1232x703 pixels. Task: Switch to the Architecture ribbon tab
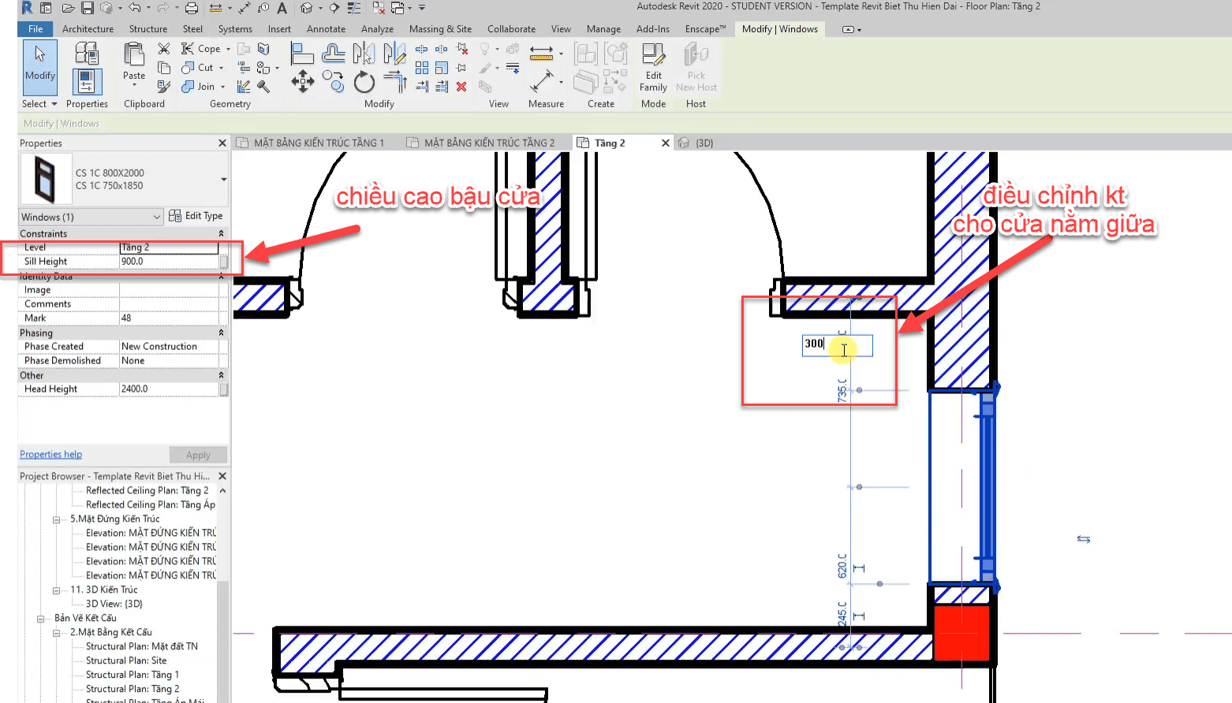[x=88, y=29]
